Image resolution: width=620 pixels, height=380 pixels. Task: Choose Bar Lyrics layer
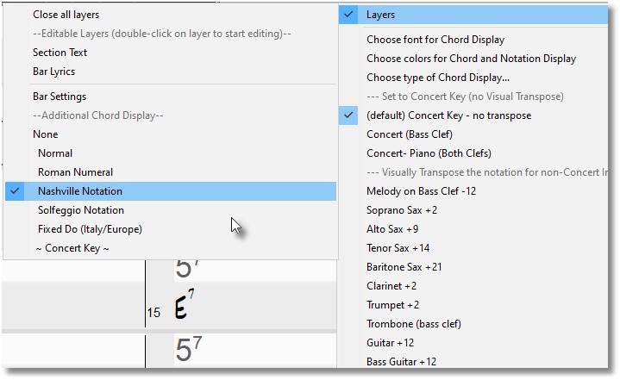pyautogui.click(x=53, y=72)
